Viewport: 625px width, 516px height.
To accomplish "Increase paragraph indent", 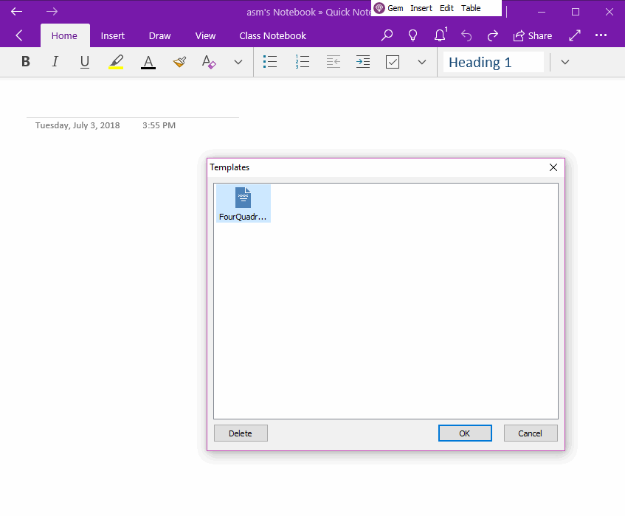I will (x=363, y=62).
